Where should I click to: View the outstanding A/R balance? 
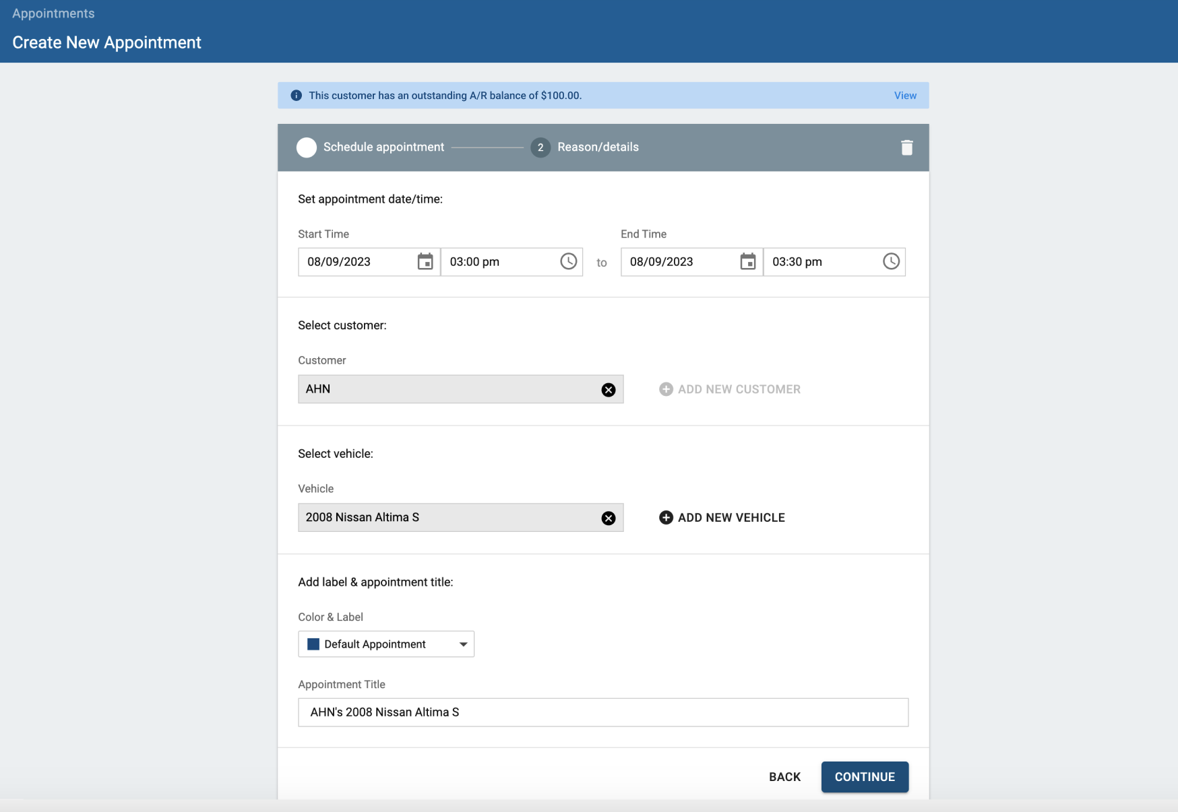point(905,96)
